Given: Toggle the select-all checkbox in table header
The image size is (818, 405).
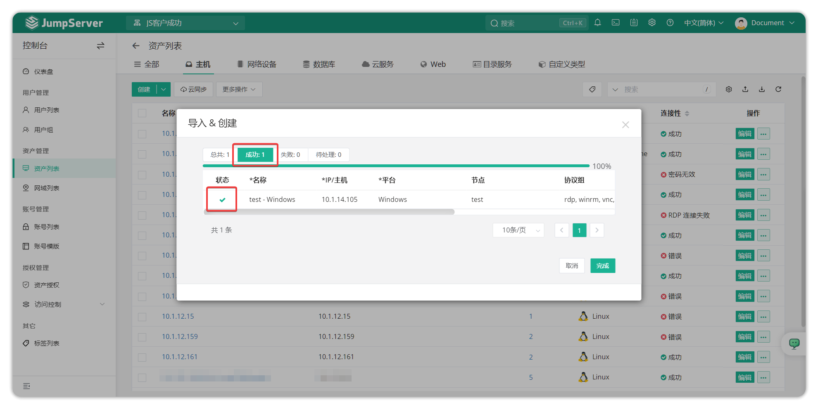Looking at the screenshot, I should pyautogui.click(x=142, y=113).
